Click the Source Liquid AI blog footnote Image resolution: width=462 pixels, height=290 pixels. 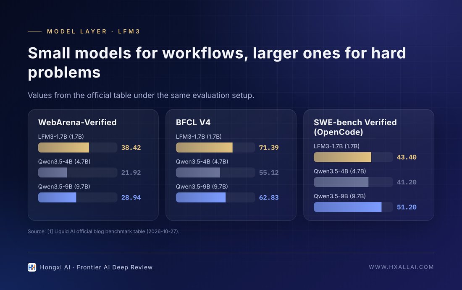coord(103,231)
